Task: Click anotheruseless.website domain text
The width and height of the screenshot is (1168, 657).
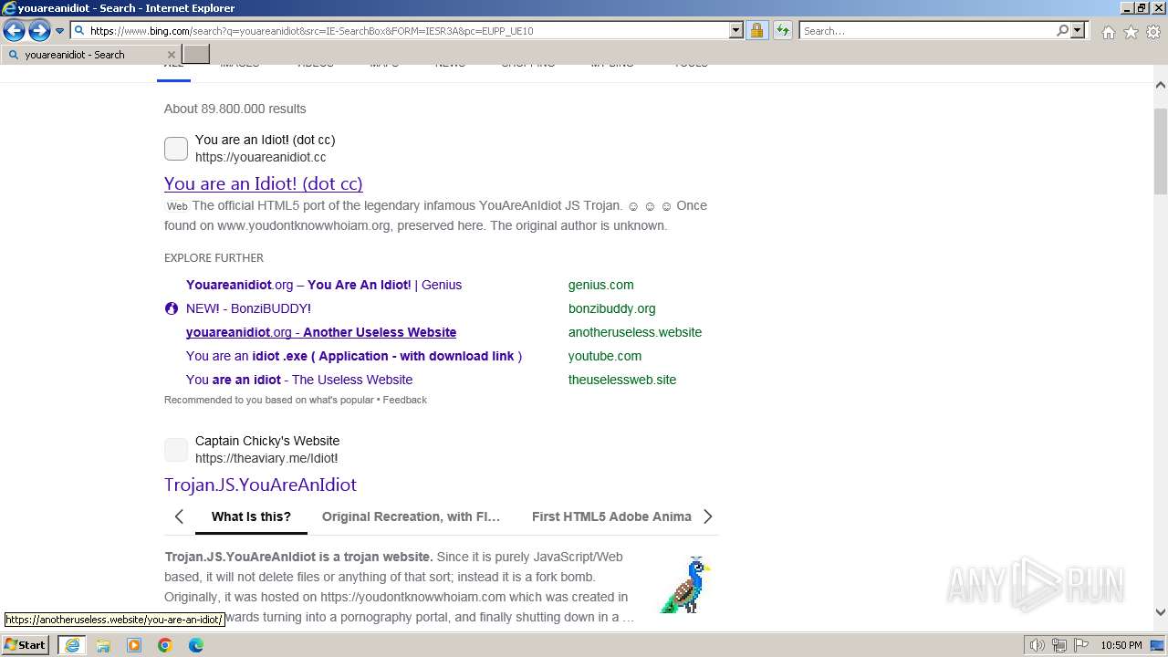Action: [x=635, y=332]
